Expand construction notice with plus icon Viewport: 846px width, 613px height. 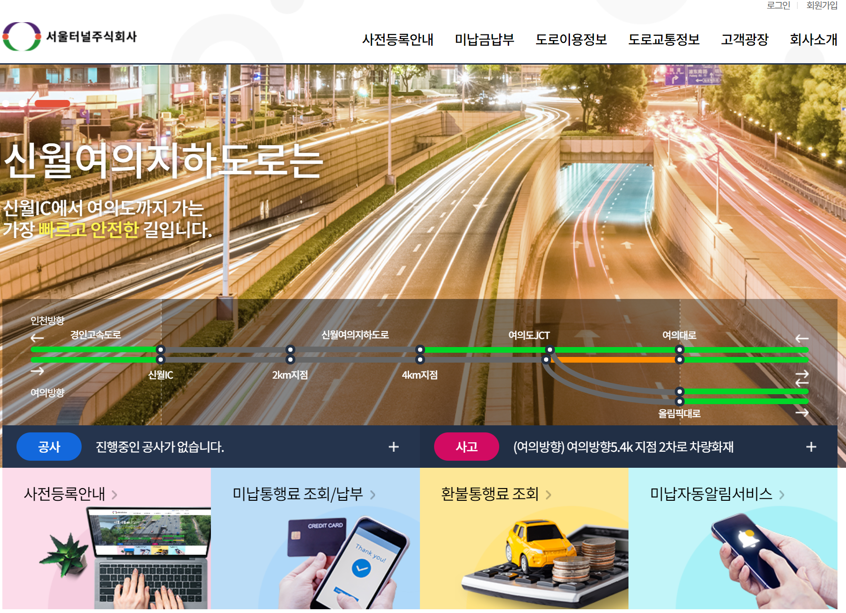pyautogui.click(x=394, y=447)
